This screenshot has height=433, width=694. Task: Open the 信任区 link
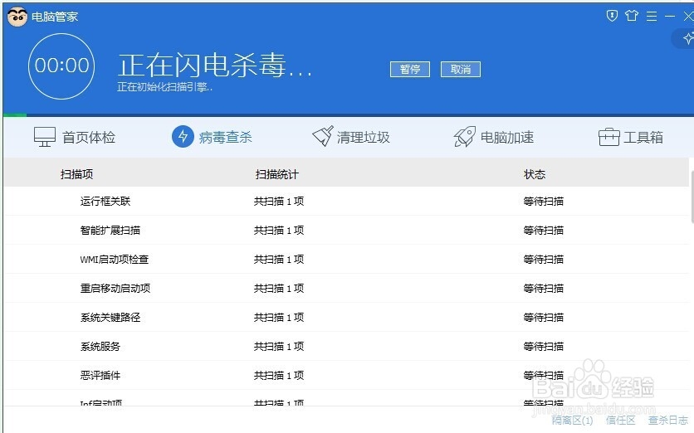(620, 421)
